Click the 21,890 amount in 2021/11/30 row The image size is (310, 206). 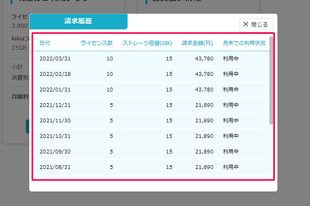(x=204, y=121)
